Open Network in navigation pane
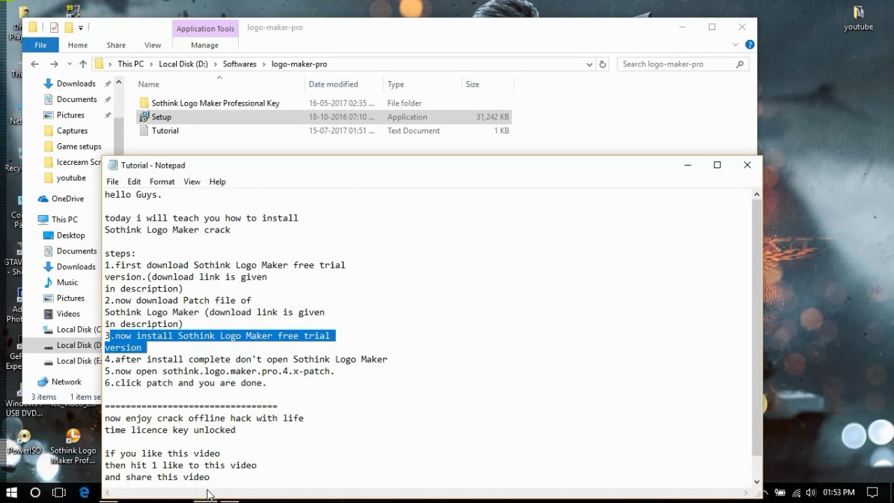894x503 pixels. pyautogui.click(x=66, y=382)
